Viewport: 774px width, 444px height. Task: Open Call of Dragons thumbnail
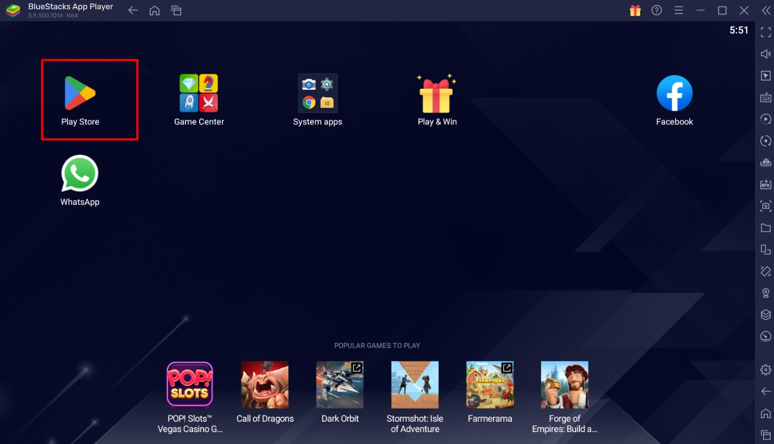(x=265, y=385)
